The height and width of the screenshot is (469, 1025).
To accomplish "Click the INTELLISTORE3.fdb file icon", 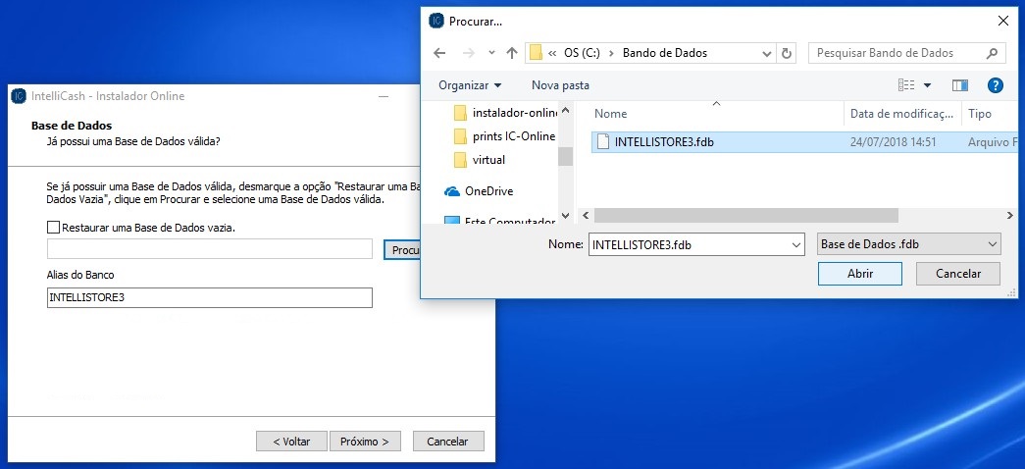I will [602, 142].
